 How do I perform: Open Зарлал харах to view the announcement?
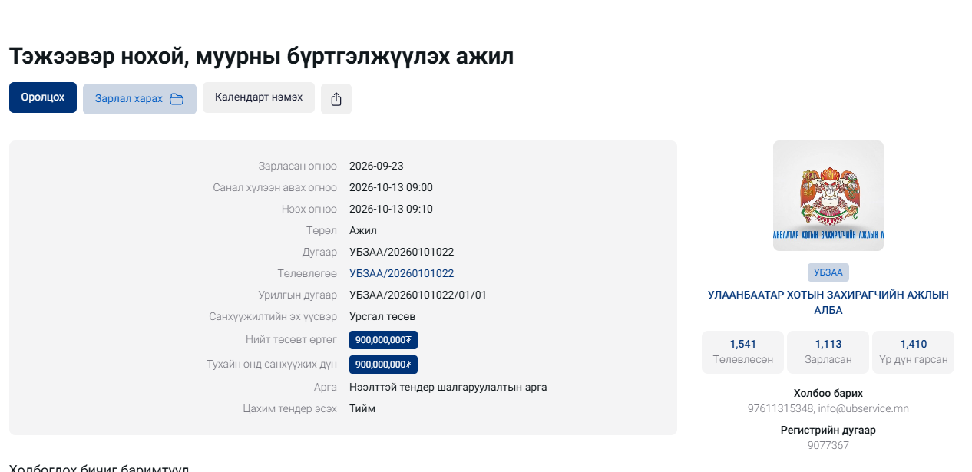click(140, 99)
